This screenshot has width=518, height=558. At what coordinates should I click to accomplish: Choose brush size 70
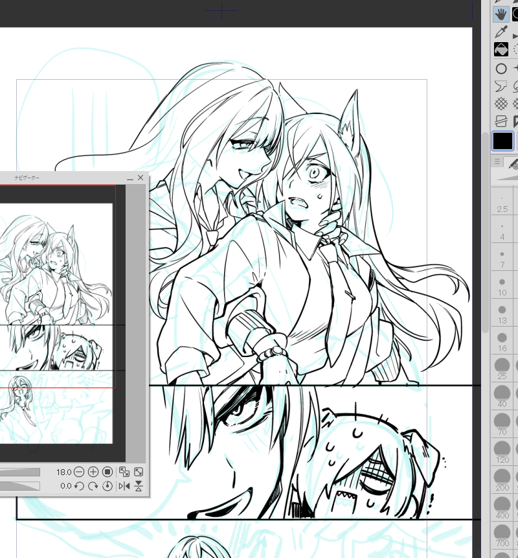[502, 425]
